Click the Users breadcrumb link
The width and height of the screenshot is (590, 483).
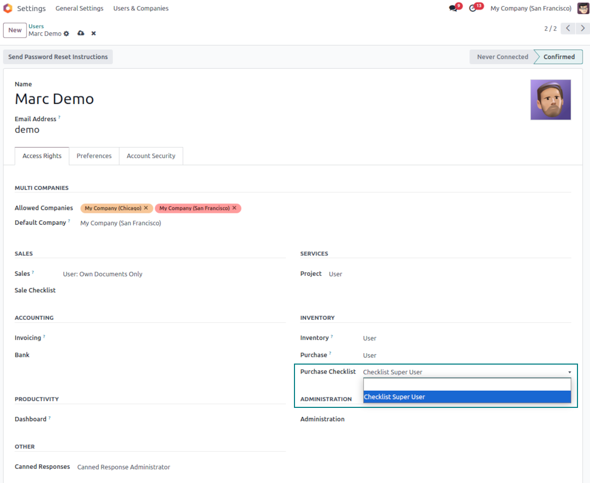36,26
